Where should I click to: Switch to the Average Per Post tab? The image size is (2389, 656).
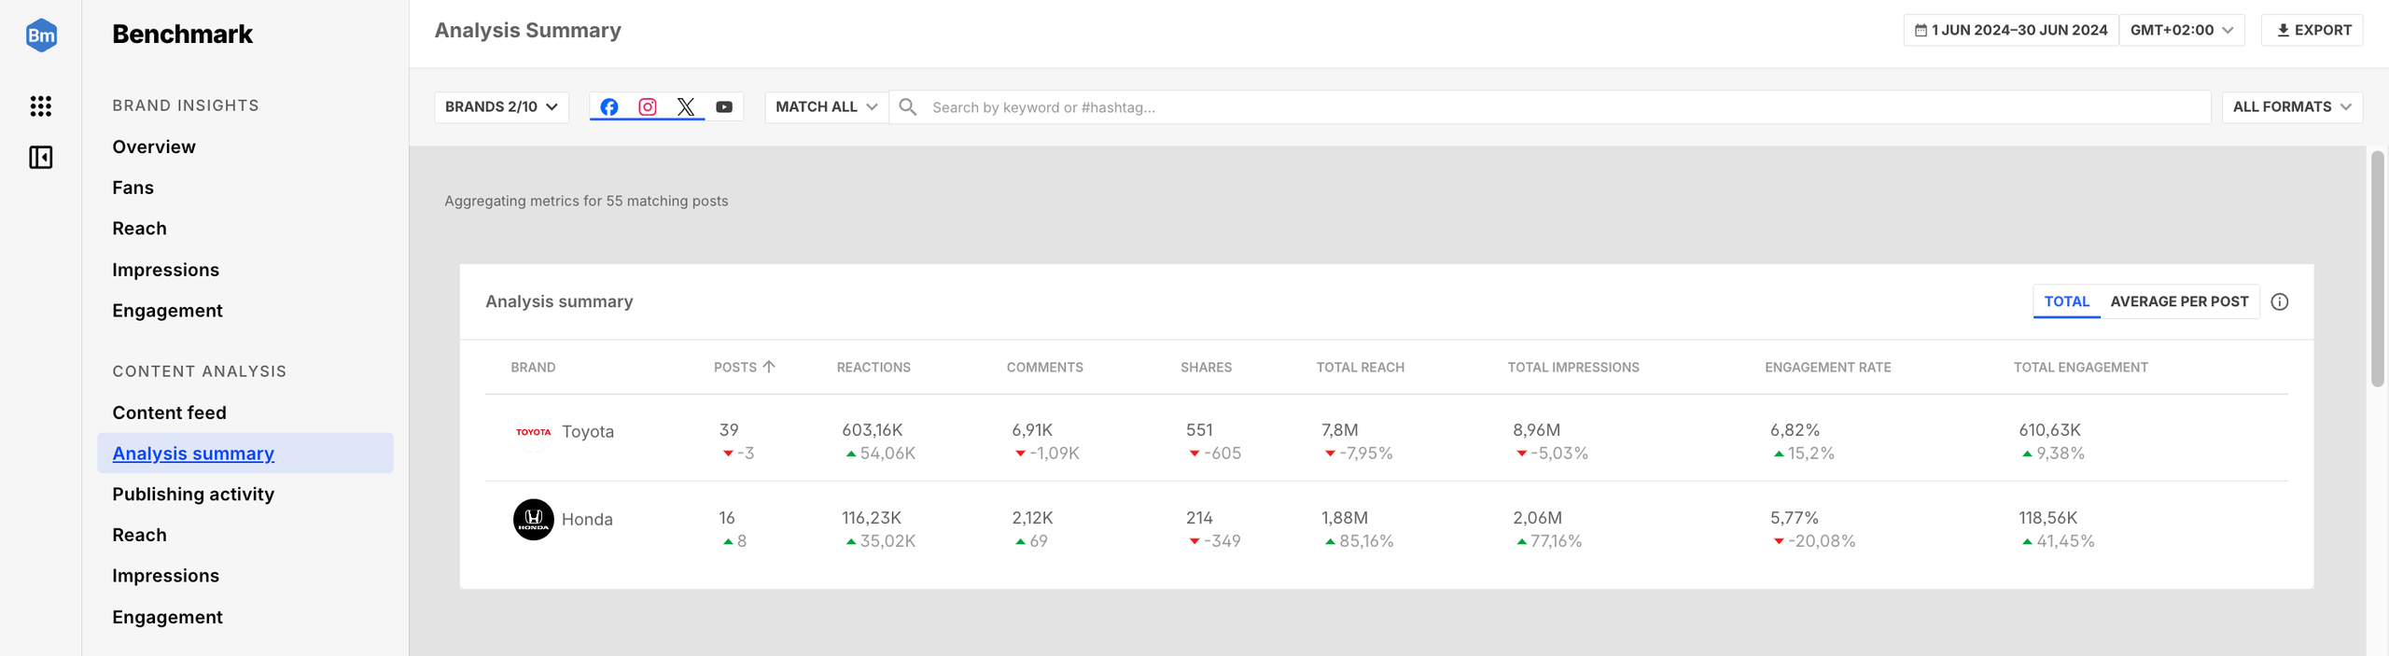click(2179, 302)
